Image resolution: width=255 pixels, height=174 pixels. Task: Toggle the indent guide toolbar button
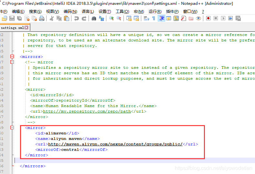point(161,18)
